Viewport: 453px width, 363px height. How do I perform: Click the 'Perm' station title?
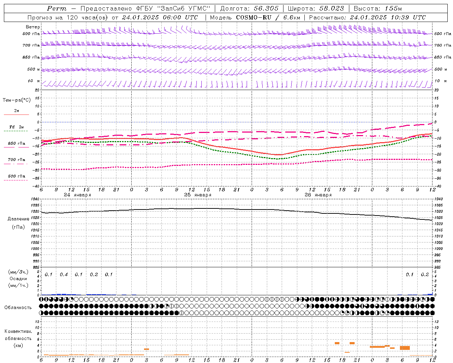coord(57,9)
